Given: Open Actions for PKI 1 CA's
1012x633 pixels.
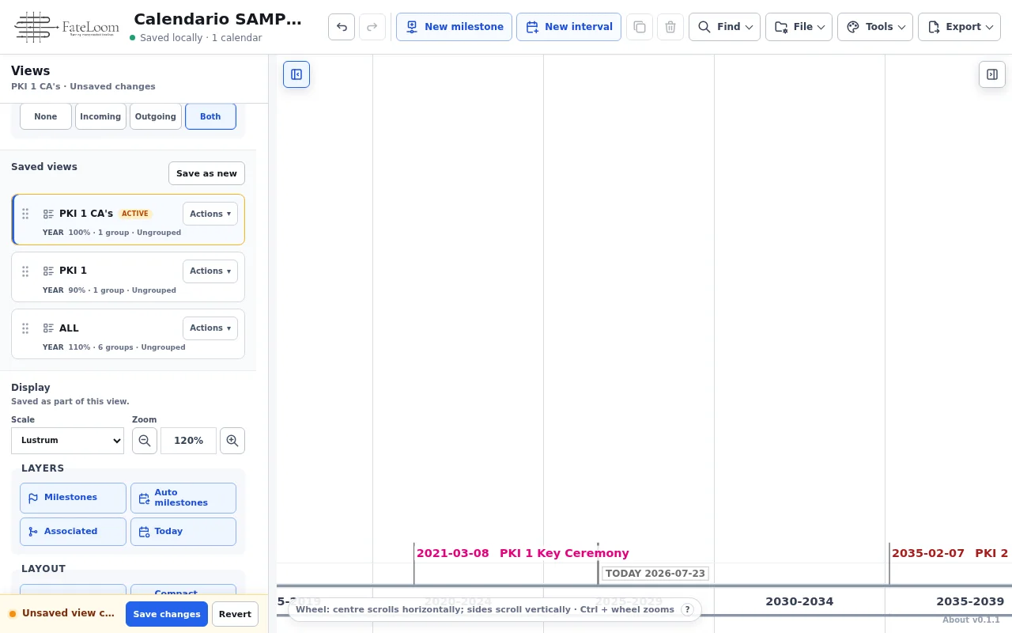Looking at the screenshot, I should point(210,214).
